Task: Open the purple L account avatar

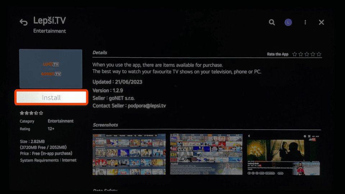Action: (288, 22)
